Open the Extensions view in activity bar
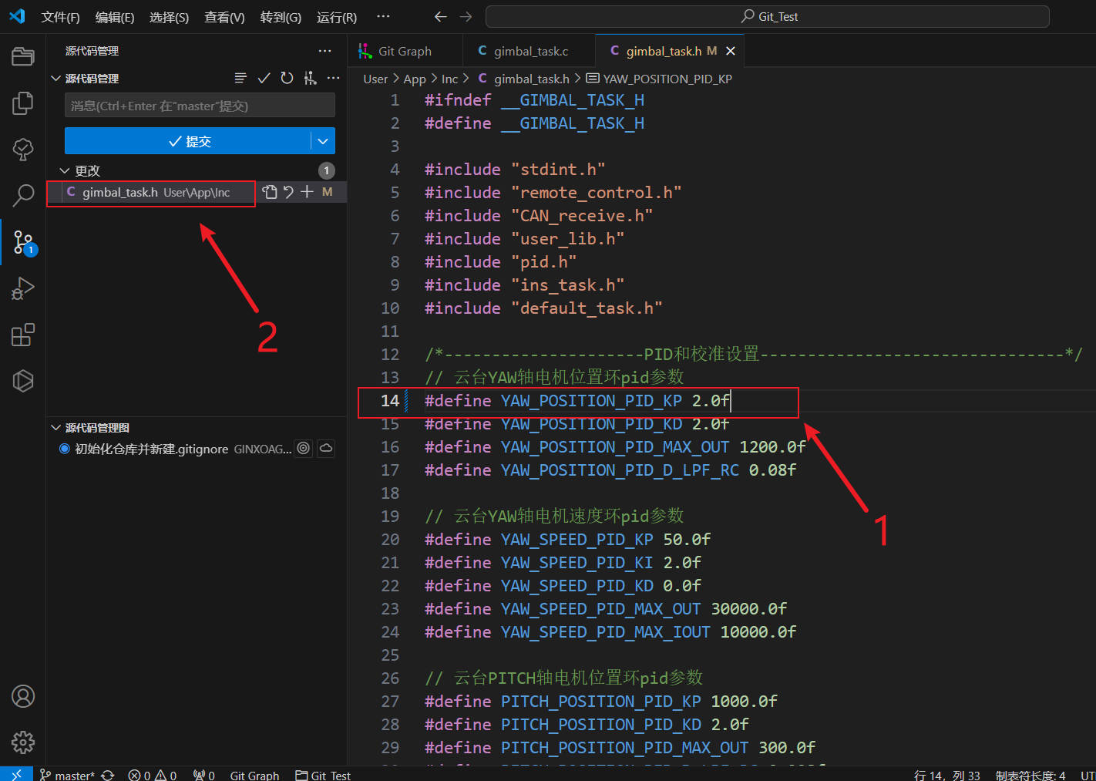Image resolution: width=1096 pixels, height=781 pixels. pos(23,335)
